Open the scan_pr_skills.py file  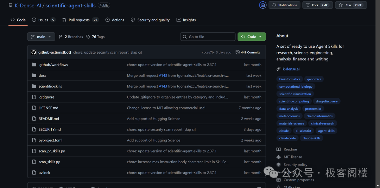tap(52, 151)
